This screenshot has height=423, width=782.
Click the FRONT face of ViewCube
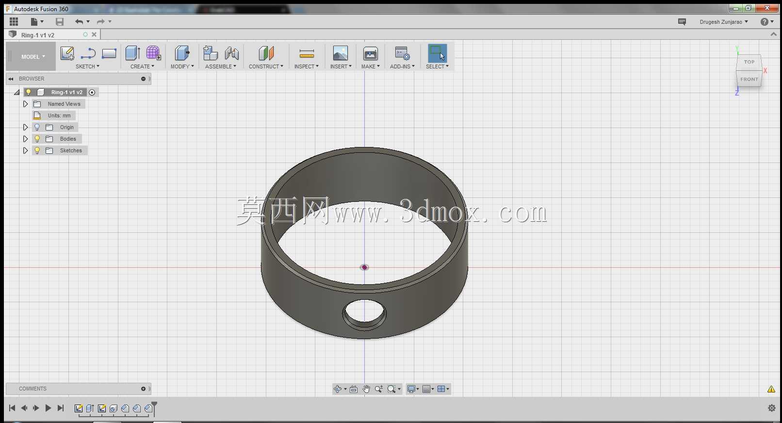(749, 79)
